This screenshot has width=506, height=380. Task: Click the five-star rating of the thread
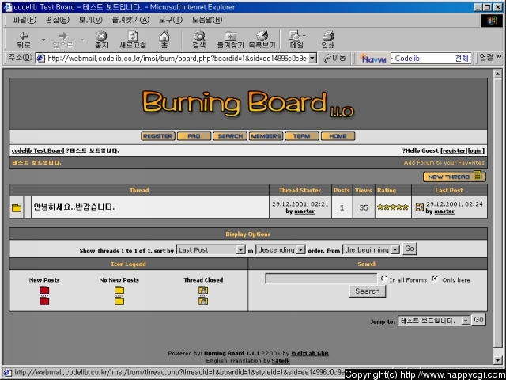(x=393, y=207)
